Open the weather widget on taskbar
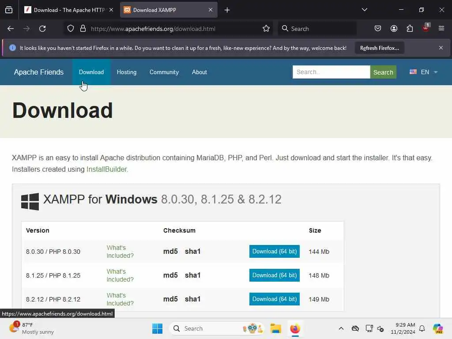This screenshot has height=339, width=452. [31, 328]
